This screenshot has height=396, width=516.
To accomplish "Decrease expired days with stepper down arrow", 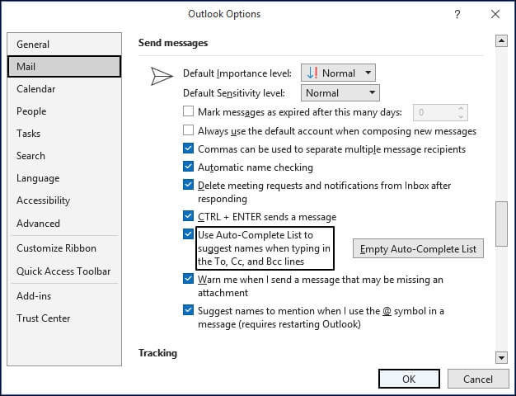I will 461,116.
